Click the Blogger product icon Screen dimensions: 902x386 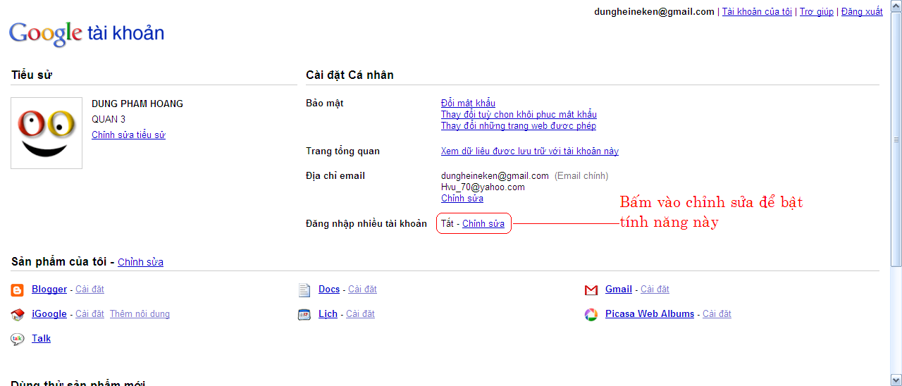(18, 290)
